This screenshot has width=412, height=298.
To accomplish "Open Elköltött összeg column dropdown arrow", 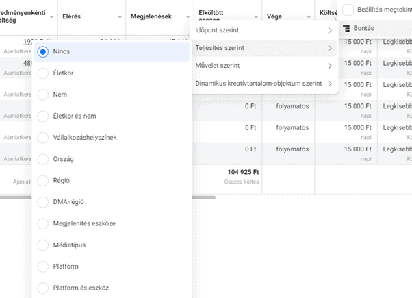I will pyautogui.click(x=256, y=17).
